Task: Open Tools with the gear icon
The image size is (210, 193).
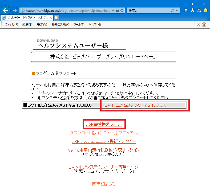Action: [x=199, y=10]
